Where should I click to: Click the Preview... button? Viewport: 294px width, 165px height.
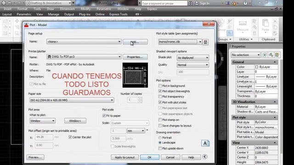(35, 157)
